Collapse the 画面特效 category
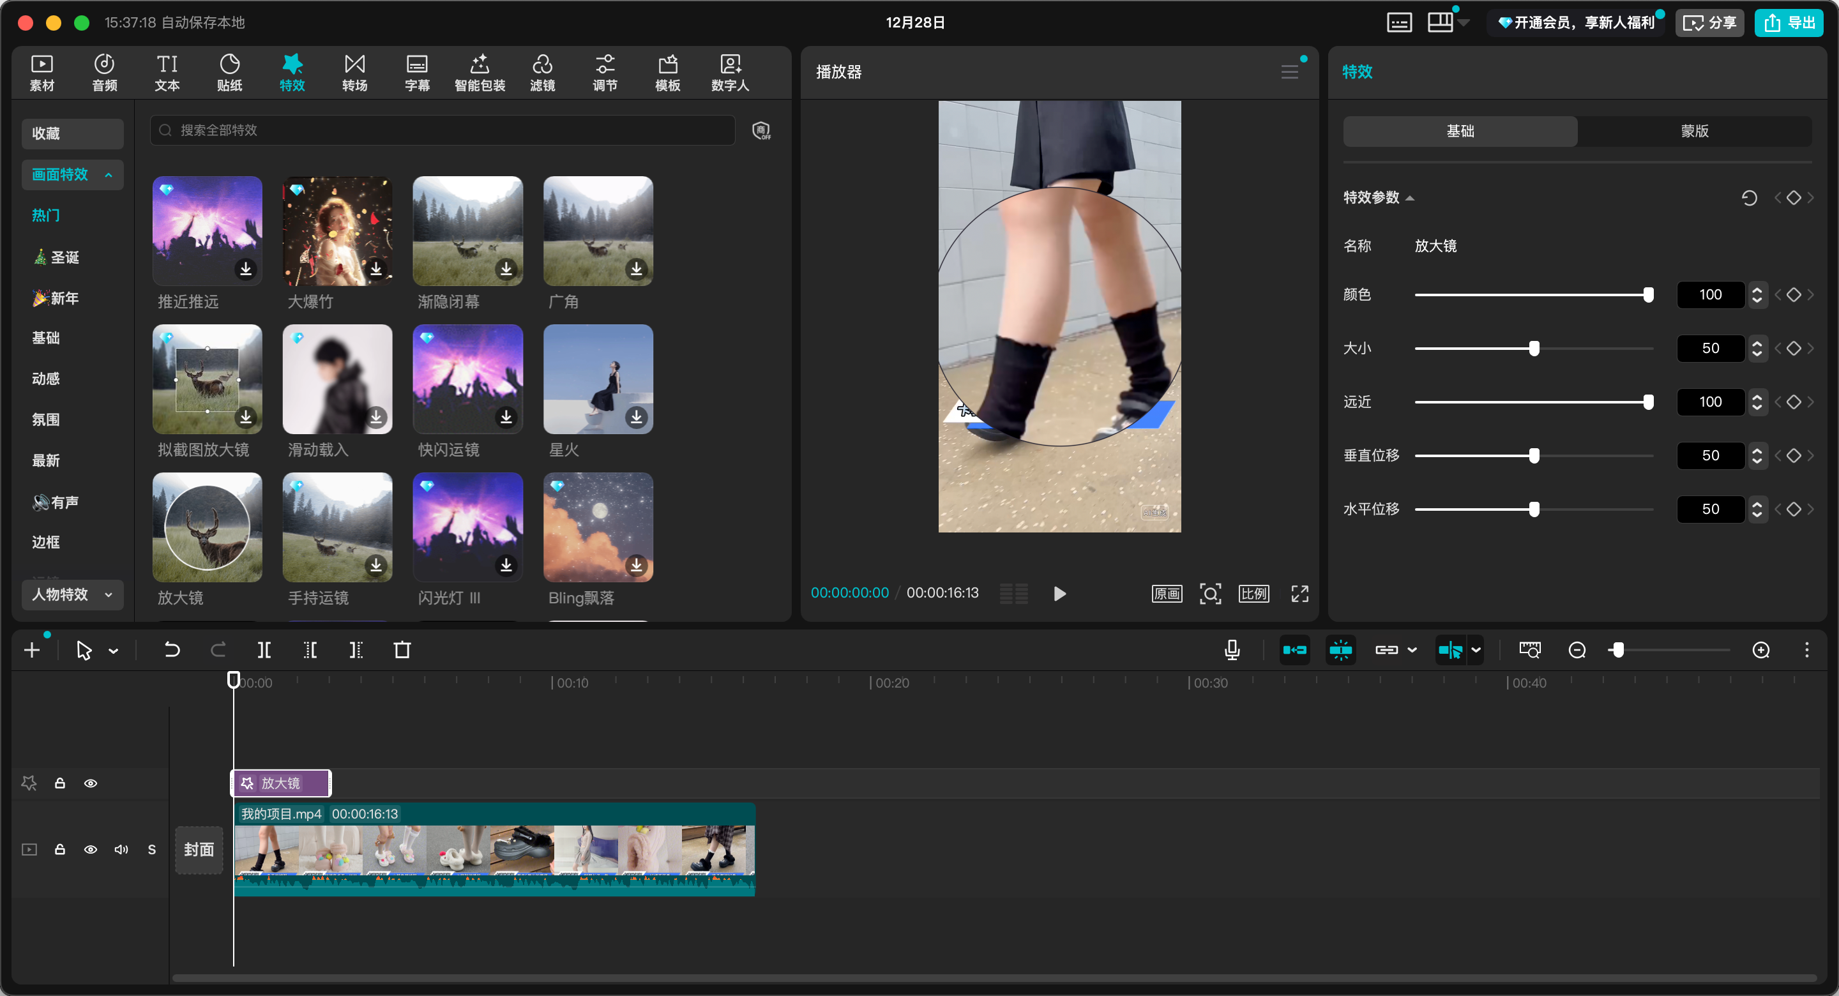 coord(109,175)
